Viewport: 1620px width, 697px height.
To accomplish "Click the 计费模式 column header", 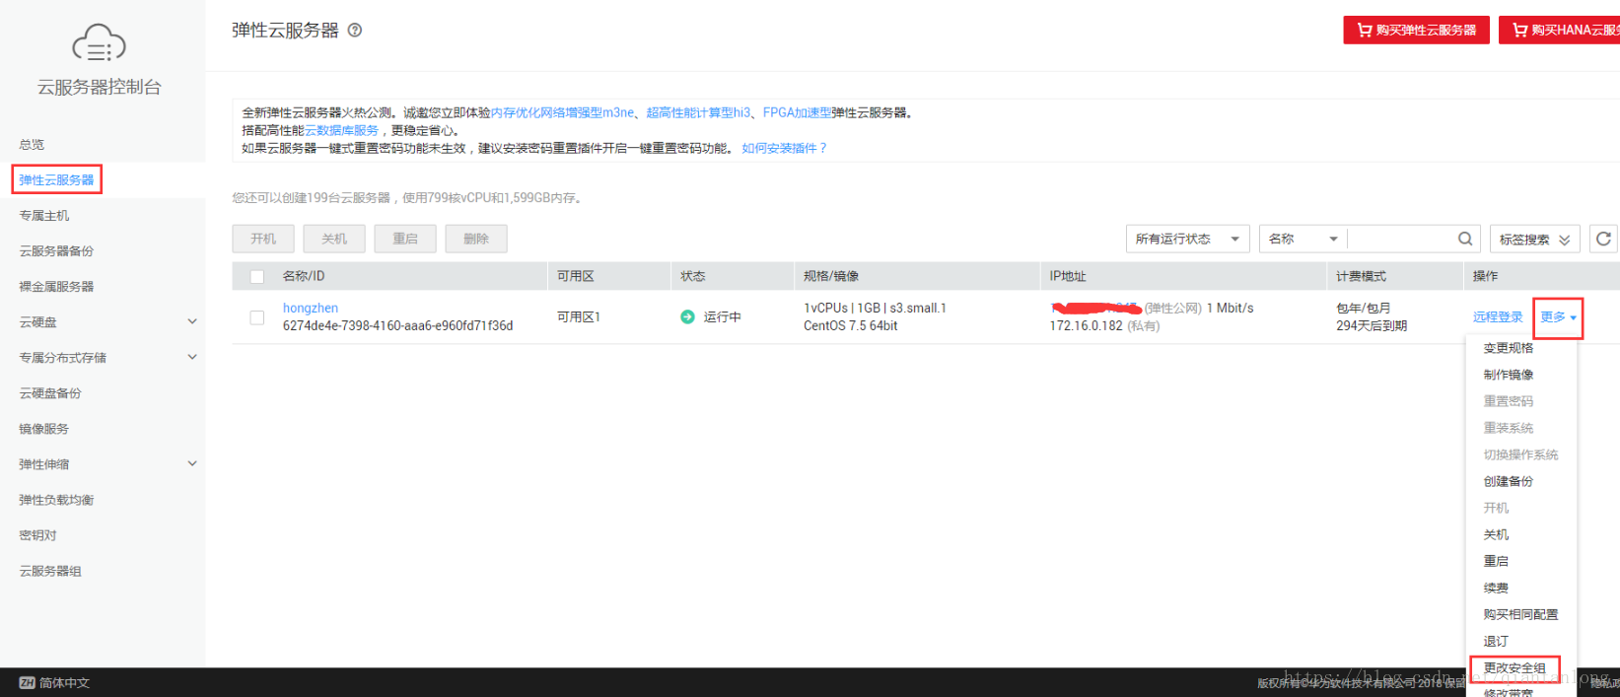I will coord(1361,276).
